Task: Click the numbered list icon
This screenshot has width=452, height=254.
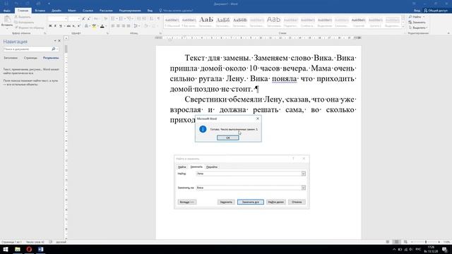Action: (121, 18)
